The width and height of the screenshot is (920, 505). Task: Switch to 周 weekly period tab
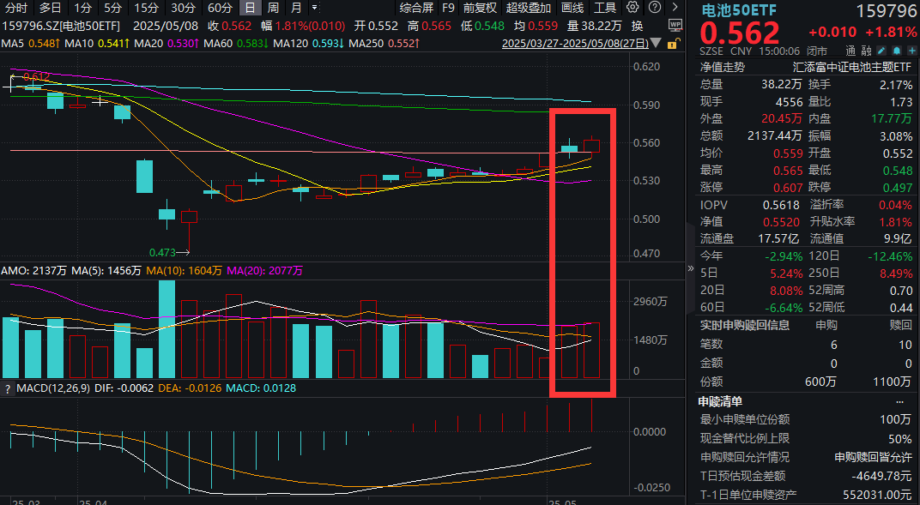(x=273, y=8)
